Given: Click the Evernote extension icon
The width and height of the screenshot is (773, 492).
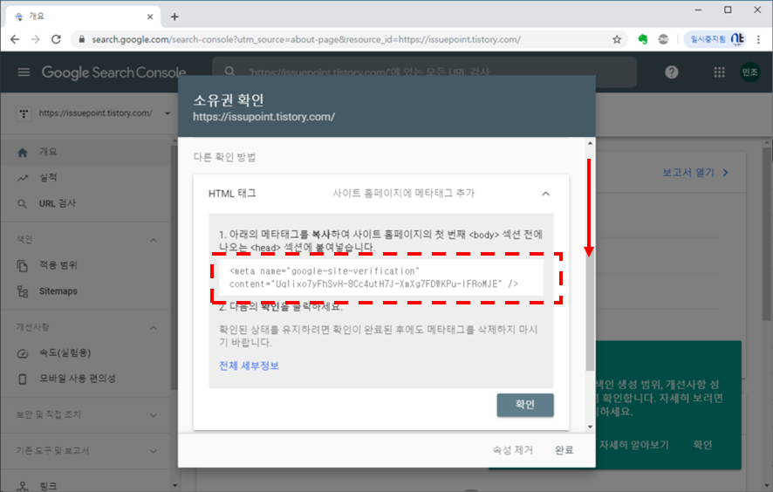Looking at the screenshot, I should click(x=642, y=39).
